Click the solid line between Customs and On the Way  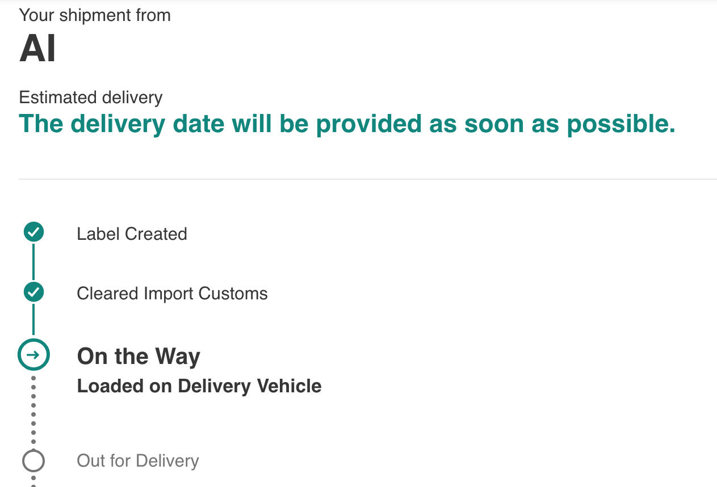33,321
